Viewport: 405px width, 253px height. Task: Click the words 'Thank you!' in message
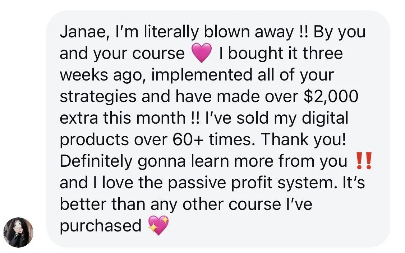tap(303, 139)
